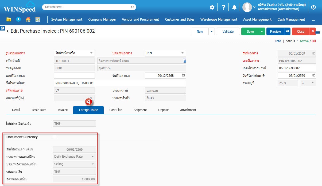
Task: Enable the Document Currency checkbox
Action: (x=55, y=136)
